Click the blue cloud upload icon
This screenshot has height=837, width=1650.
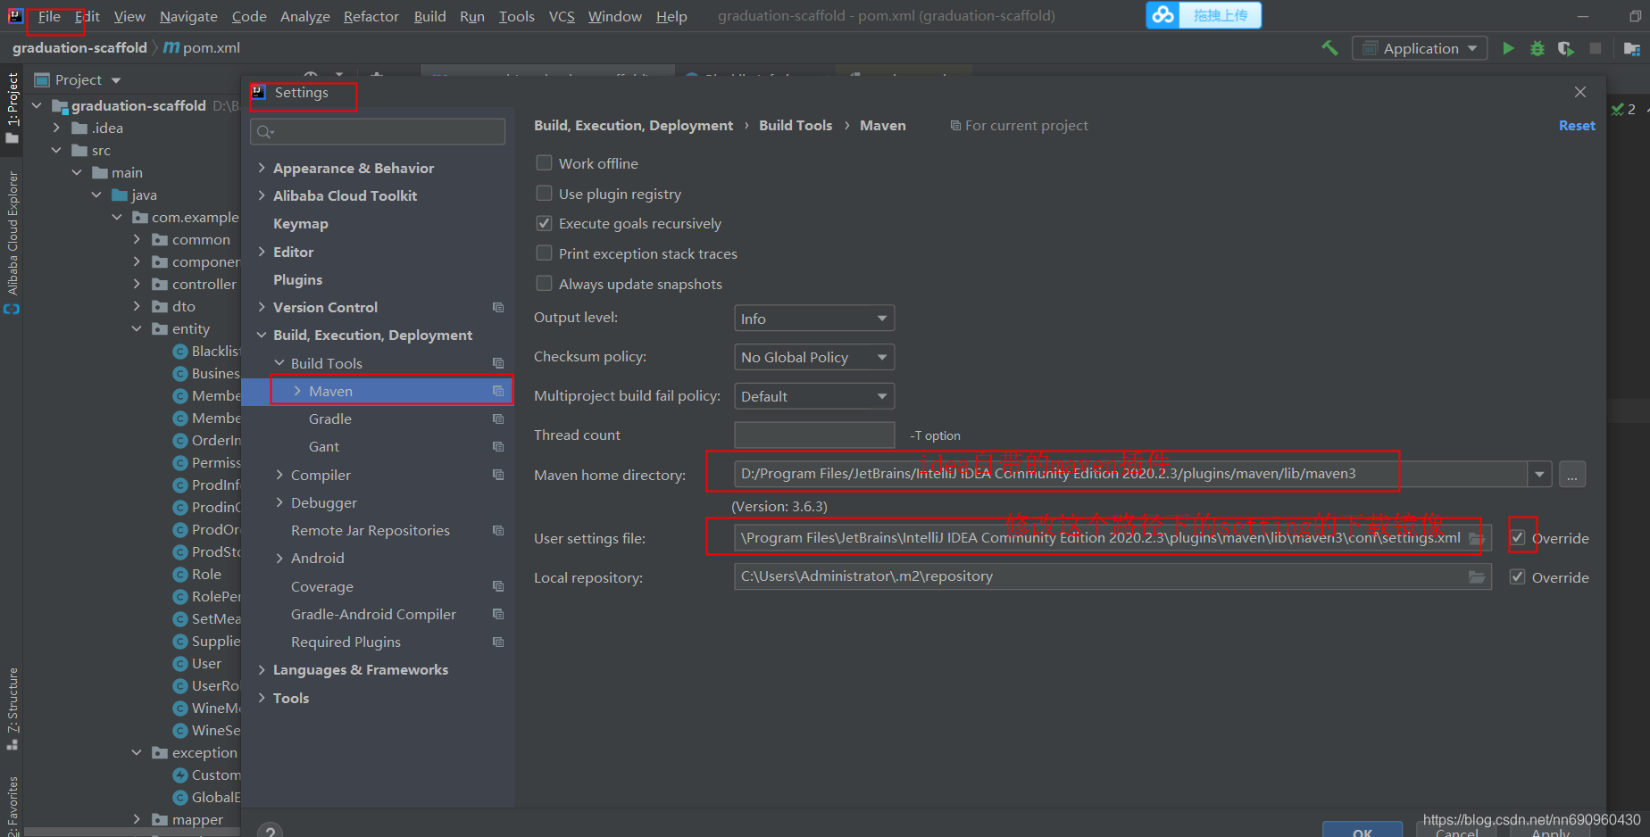click(1162, 15)
